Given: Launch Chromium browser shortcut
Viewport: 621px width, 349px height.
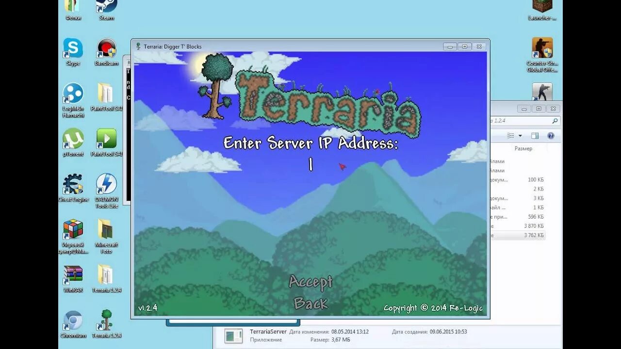Looking at the screenshot, I should pos(73,324).
